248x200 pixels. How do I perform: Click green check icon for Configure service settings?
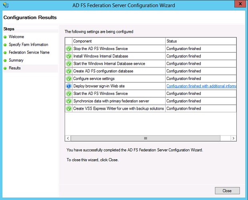point(69,78)
